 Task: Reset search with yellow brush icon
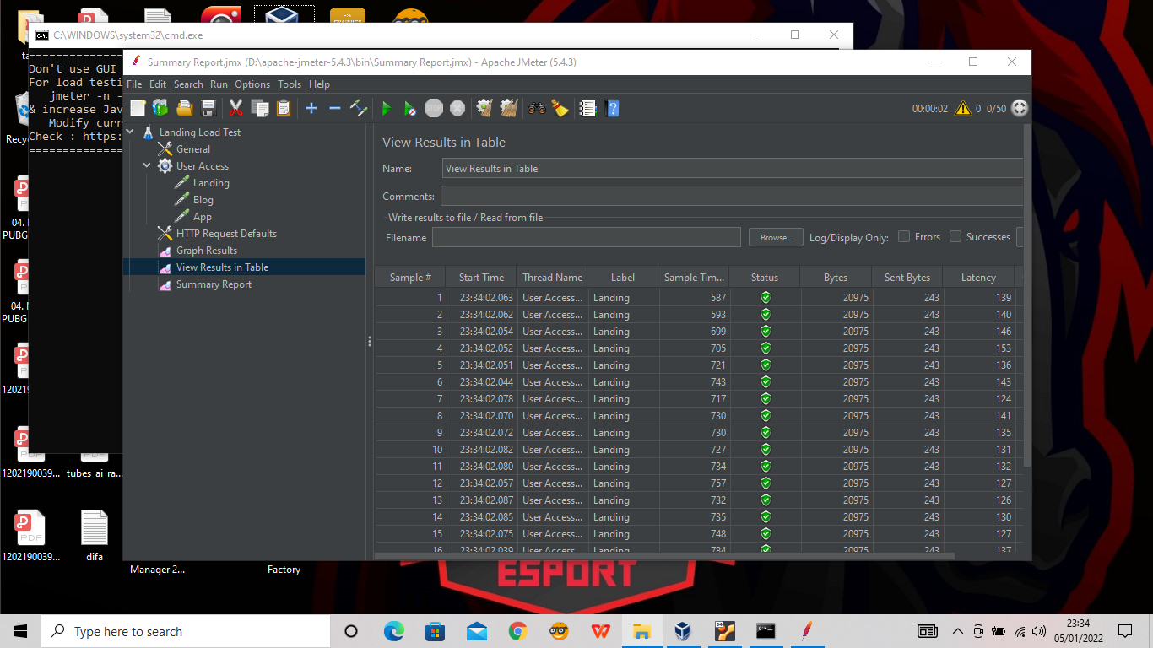[560, 108]
